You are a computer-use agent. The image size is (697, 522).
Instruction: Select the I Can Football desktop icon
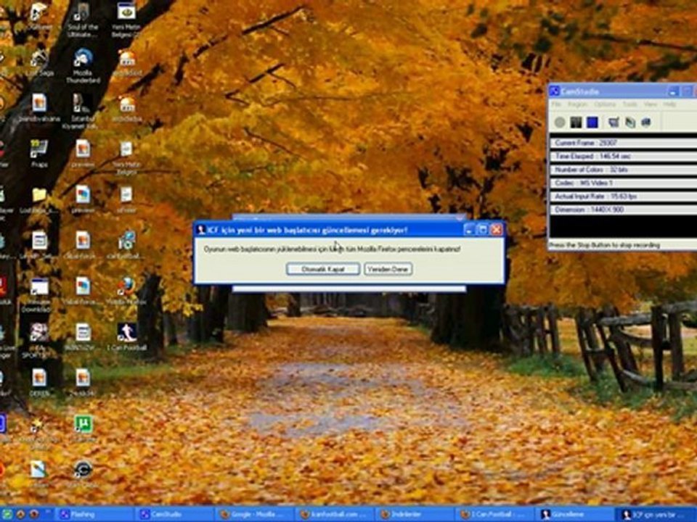pos(126,336)
